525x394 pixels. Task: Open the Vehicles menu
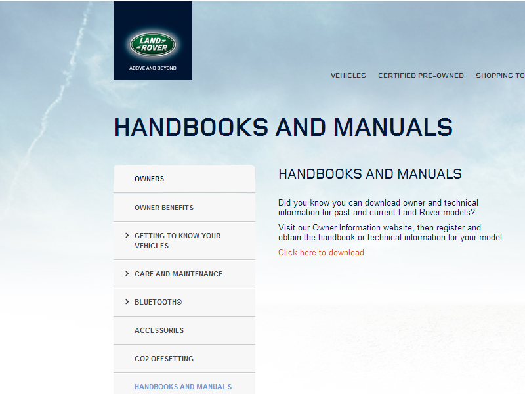348,76
